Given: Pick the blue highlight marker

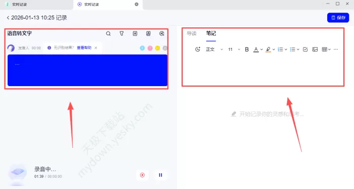Looking at the screenshot, I should (142, 48).
